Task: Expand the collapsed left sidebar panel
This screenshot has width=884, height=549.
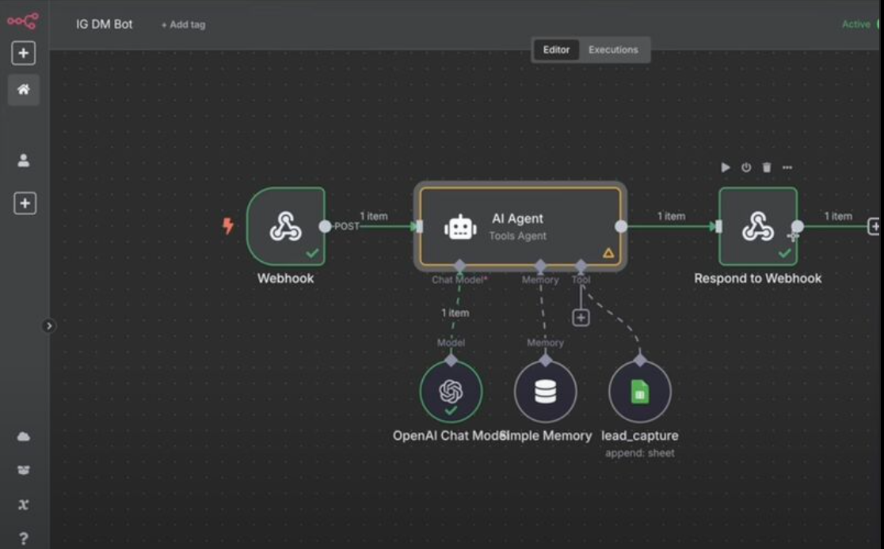Action: coord(51,324)
